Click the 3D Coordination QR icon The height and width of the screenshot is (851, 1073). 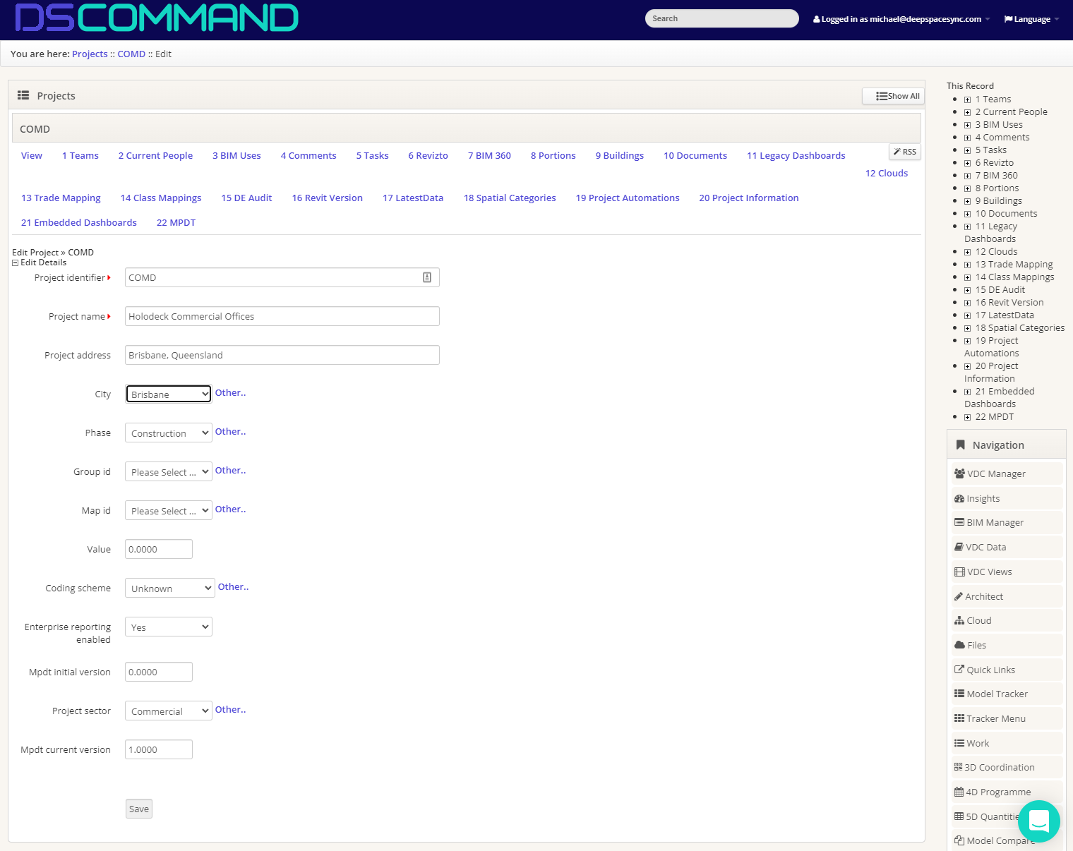(958, 767)
